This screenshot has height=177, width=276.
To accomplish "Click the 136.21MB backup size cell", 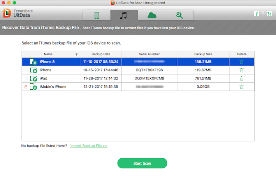I will click(203, 62).
